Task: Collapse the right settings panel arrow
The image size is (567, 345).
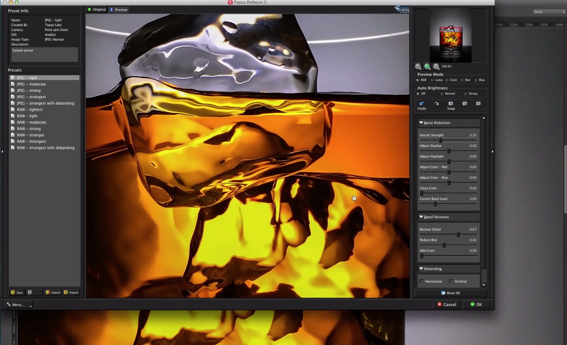Action: coord(493,152)
